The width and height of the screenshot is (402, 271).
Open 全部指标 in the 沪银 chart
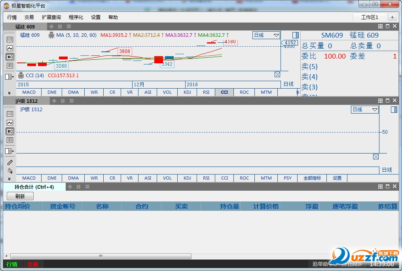(x=312, y=178)
